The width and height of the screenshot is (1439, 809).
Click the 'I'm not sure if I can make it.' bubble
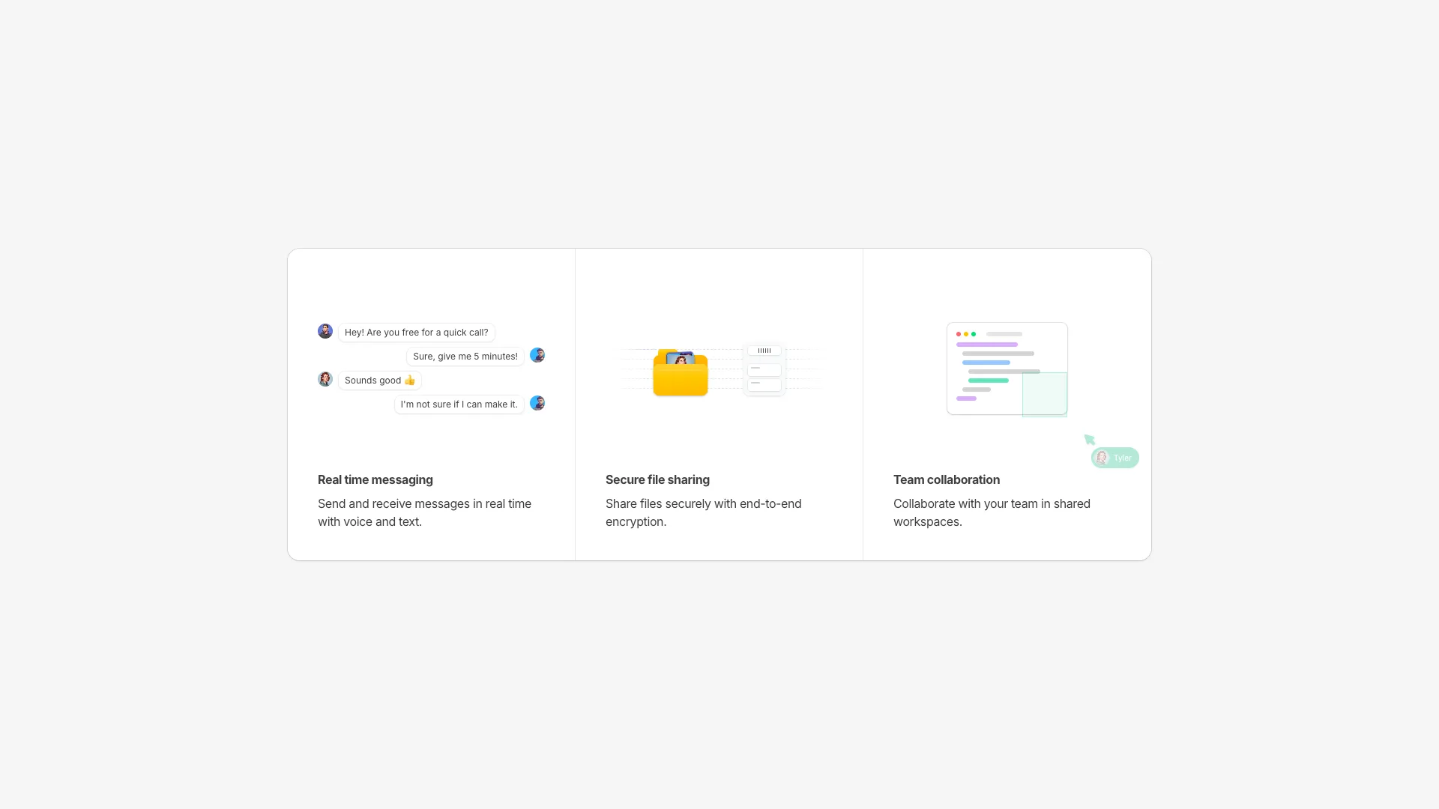459,404
